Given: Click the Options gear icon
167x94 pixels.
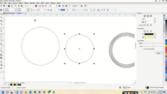Looking at the screenshot, I should 82,6.
